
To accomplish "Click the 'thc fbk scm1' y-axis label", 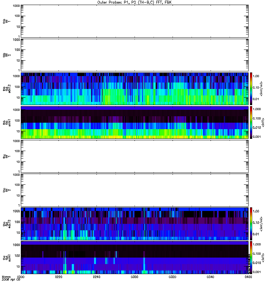I will [6, 258].
